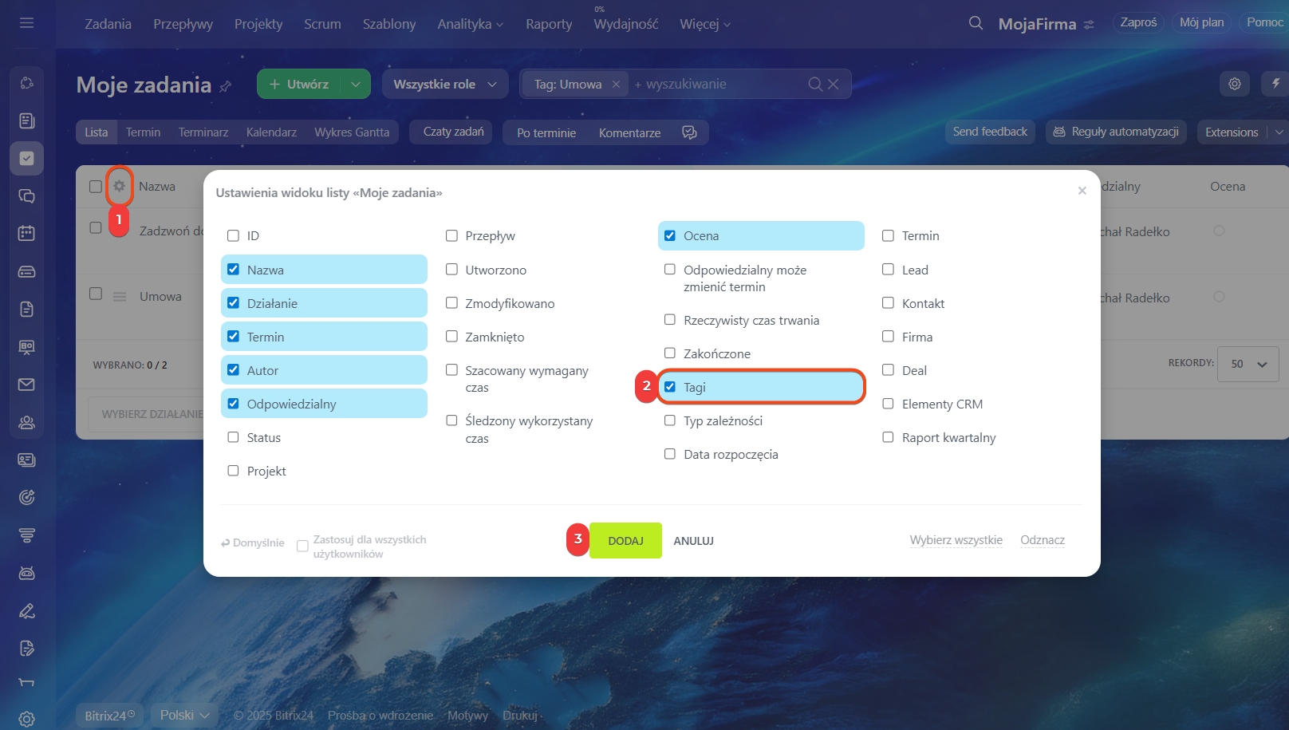Screen dimensions: 1289x730
Task: Click the DODAJ button
Action: click(625, 541)
